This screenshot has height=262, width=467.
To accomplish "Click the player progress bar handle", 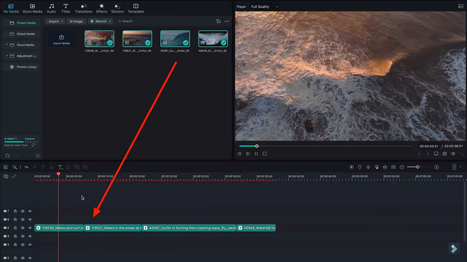I will click(x=257, y=146).
